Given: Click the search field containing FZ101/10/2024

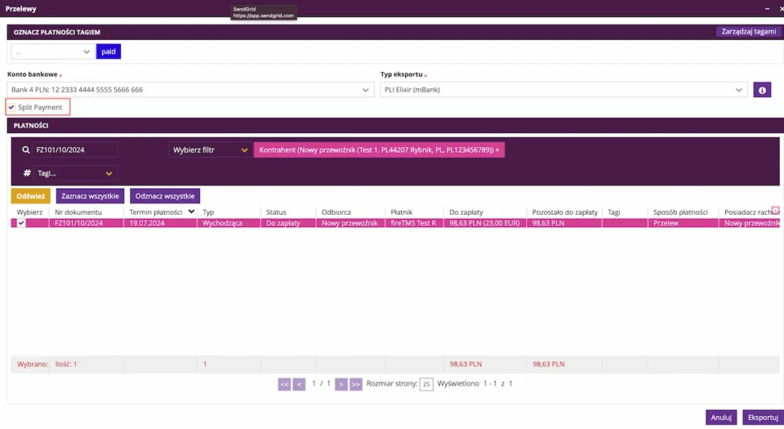Looking at the screenshot, I should click(75, 150).
